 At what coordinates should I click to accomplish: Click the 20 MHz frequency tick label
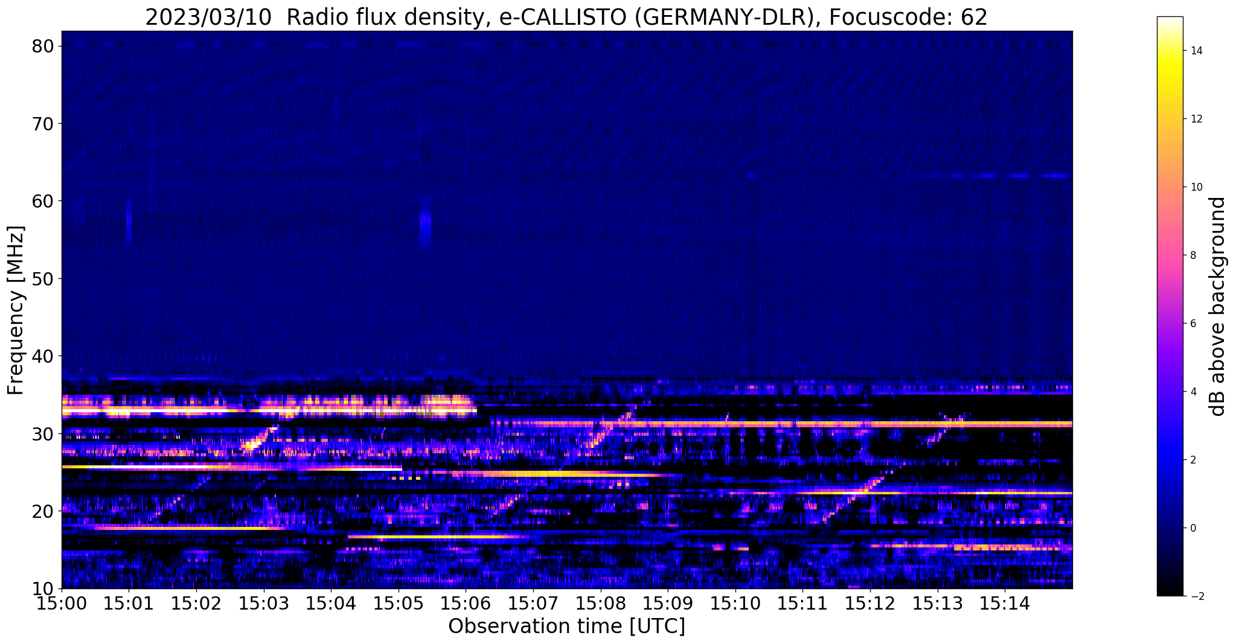[43, 511]
